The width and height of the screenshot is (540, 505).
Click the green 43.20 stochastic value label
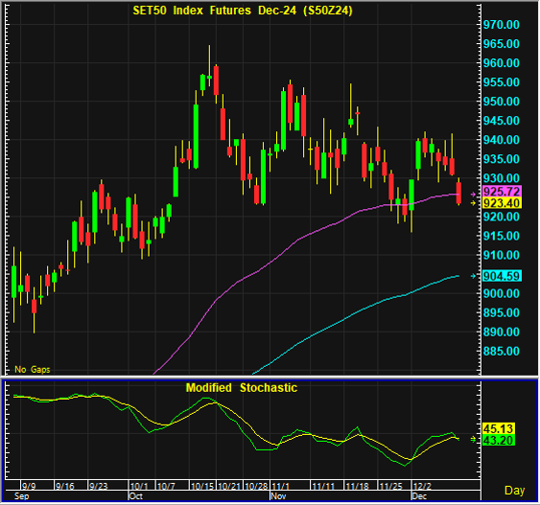[x=499, y=440]
